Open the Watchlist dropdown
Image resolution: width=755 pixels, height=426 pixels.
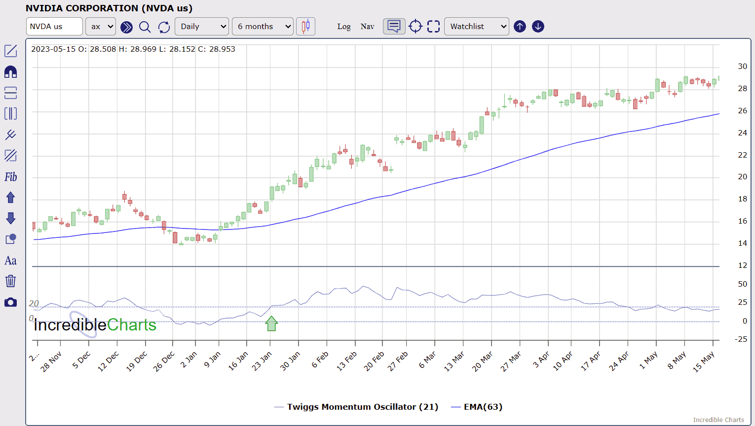coord(477,27)
